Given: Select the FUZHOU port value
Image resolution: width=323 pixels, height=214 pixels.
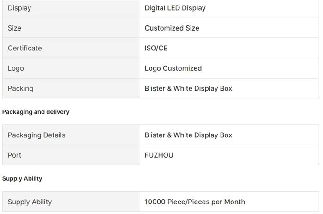Looking at the screenshot, I should point(159,155).
